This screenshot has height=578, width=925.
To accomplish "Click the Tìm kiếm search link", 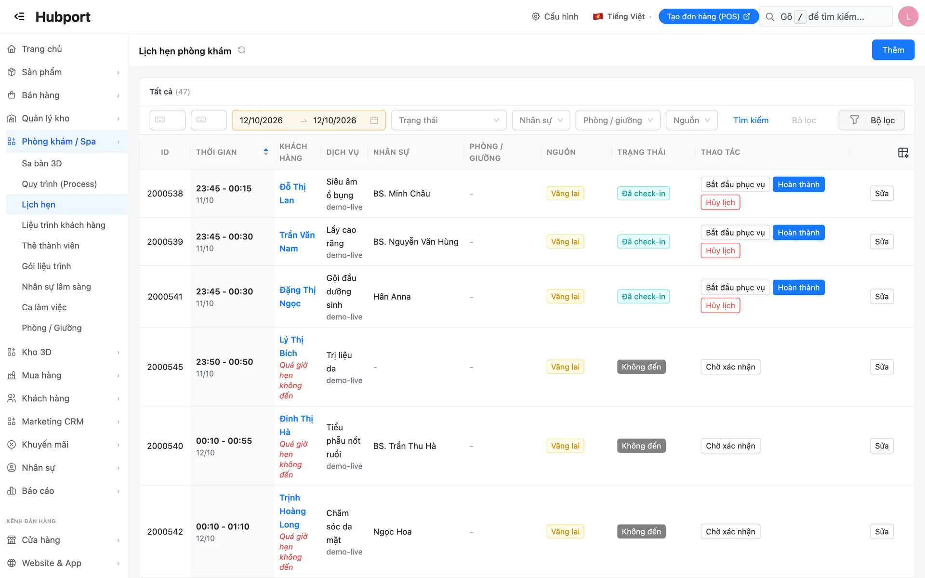I will 751,120.
